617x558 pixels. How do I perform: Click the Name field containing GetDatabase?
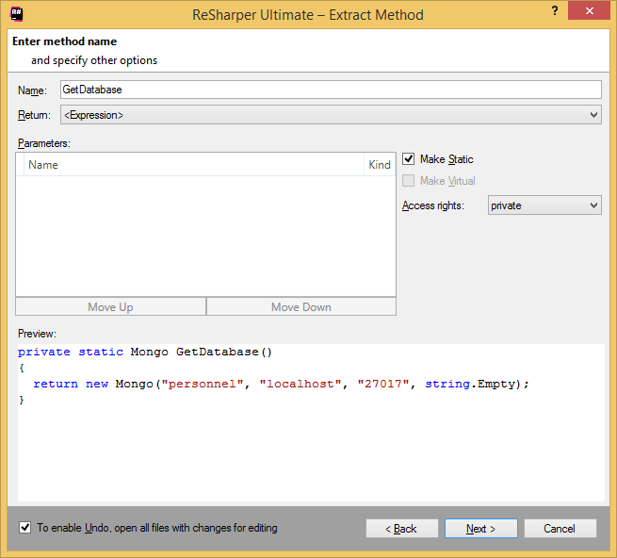pyautogui.click(x=330, y=90)
